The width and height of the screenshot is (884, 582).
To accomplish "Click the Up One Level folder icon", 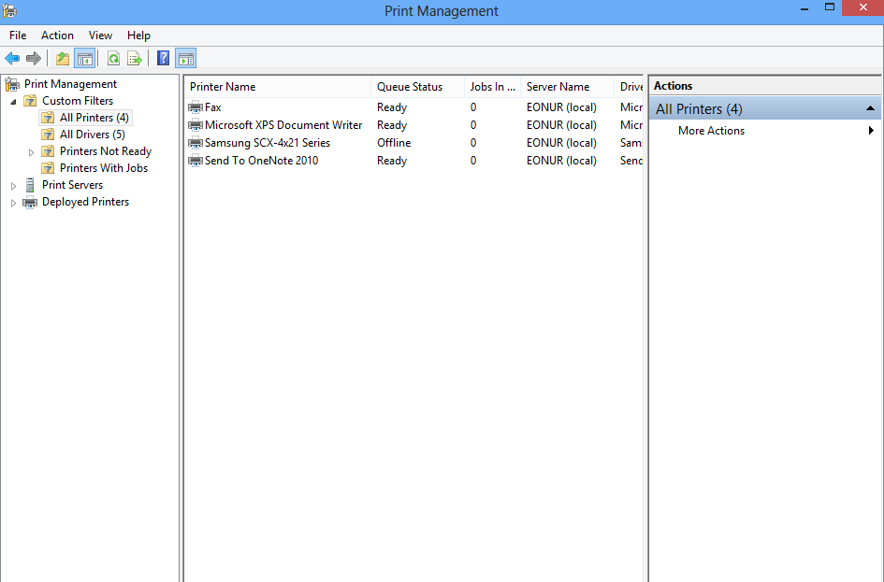I will (63, 59).
